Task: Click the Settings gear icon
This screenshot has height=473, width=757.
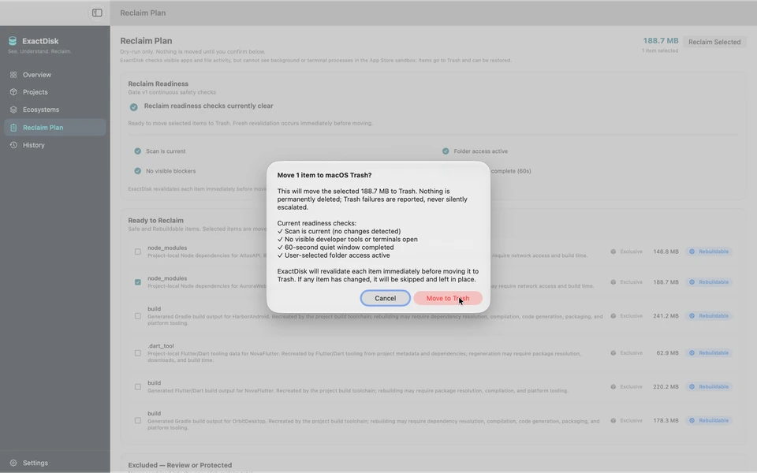Action: (13, 463)
